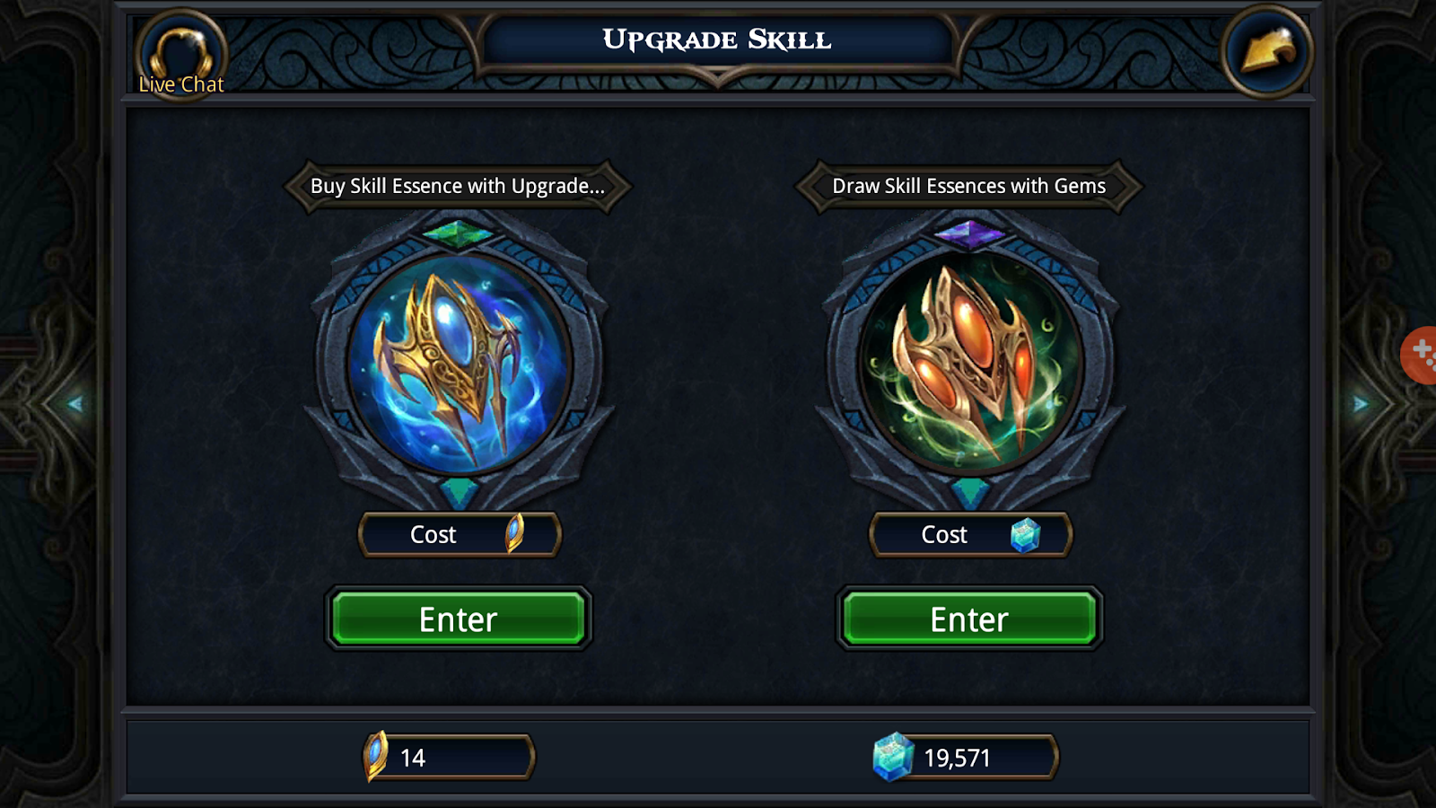Viewport: 1436px width, 808px height.
Task: Enter the Draw with Gems screen
Action: 969,619
